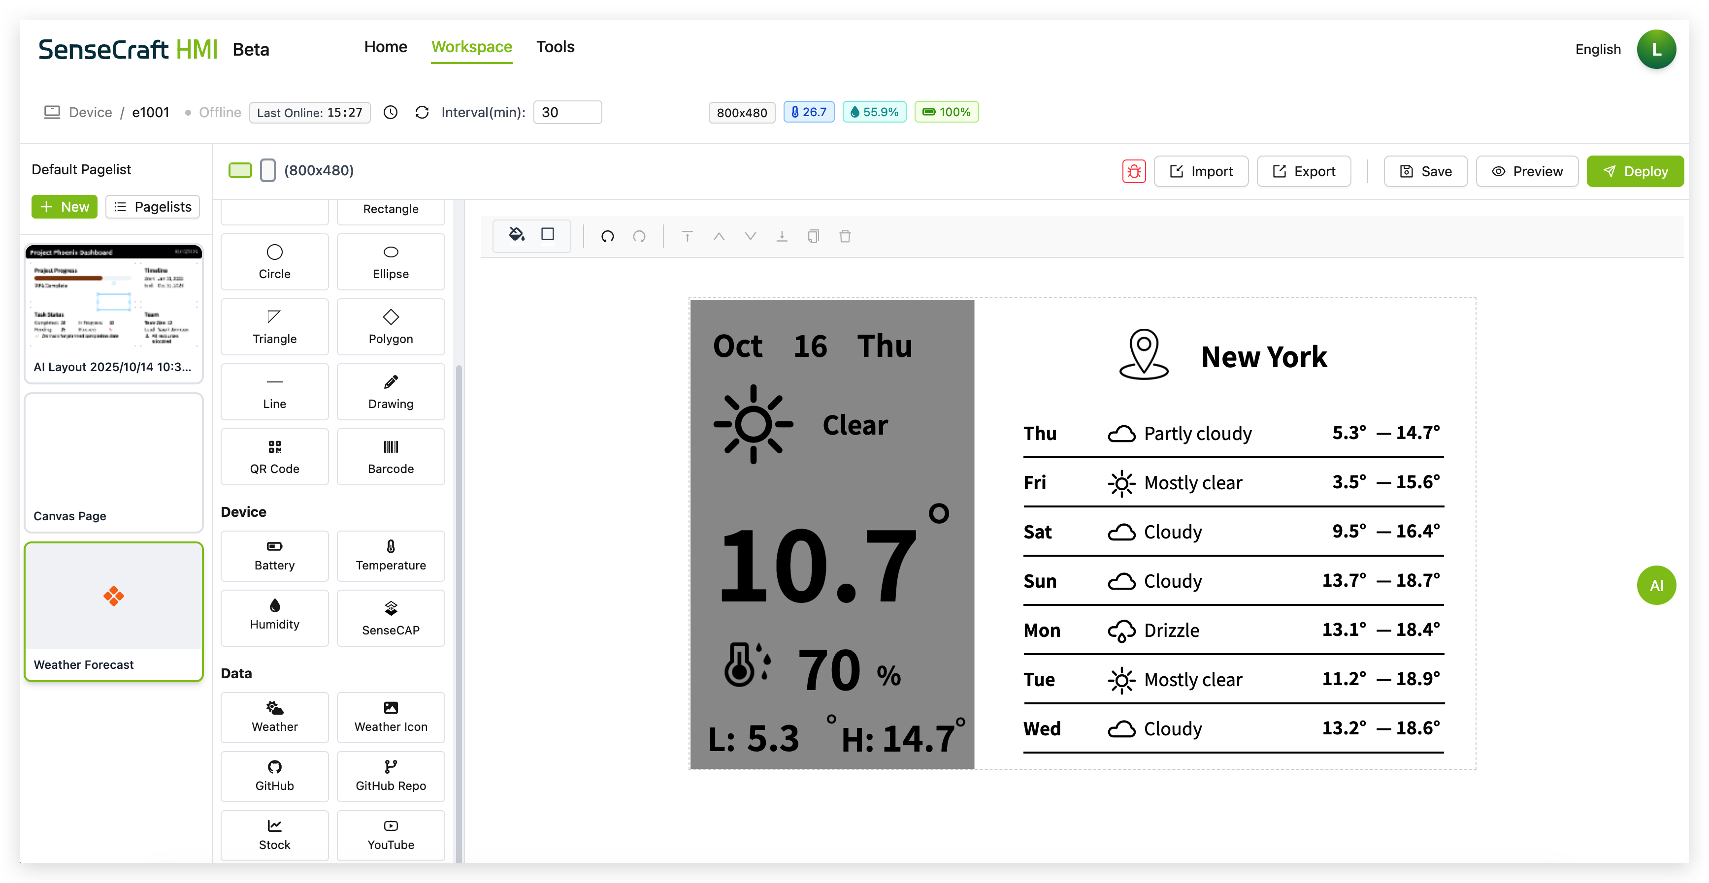Screen dimensions: 1709x883
Task: Deploy the layout to device
Action: click(x=1635, y=172)
